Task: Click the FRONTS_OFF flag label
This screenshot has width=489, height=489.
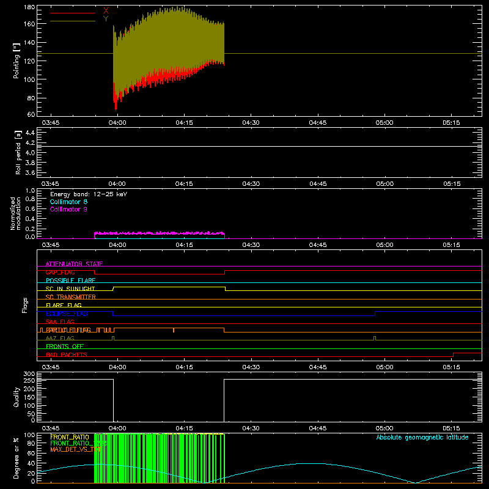Action: click(x=65, y=347)
